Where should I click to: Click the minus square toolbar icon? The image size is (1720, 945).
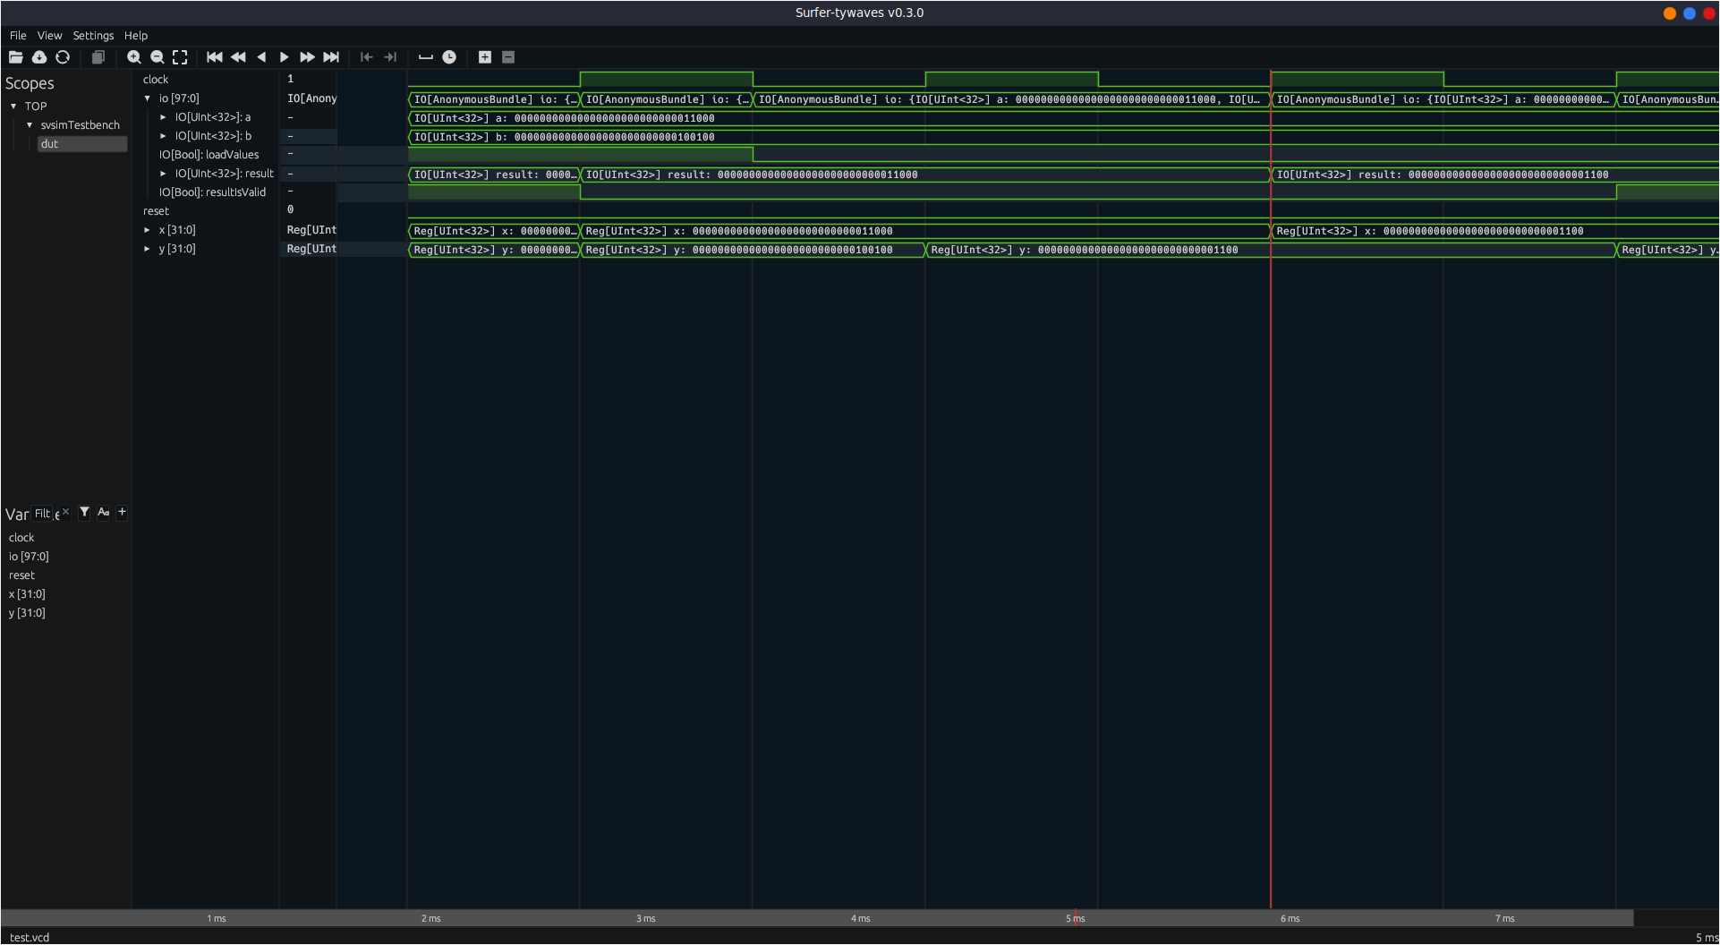[x=508, y=57]
